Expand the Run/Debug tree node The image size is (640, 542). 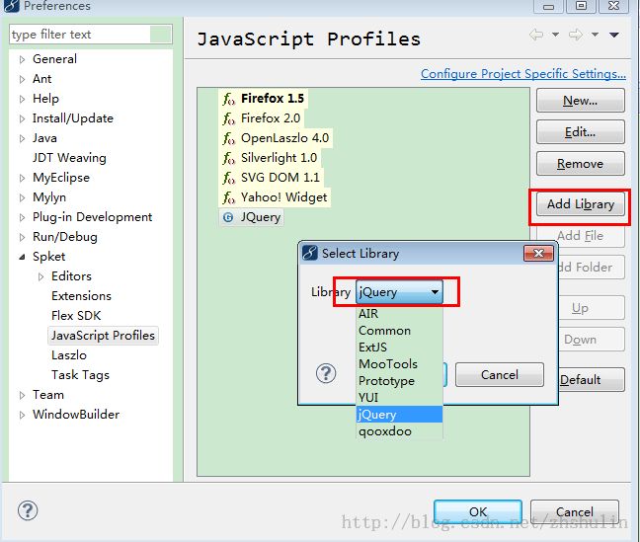pos(22,238)
